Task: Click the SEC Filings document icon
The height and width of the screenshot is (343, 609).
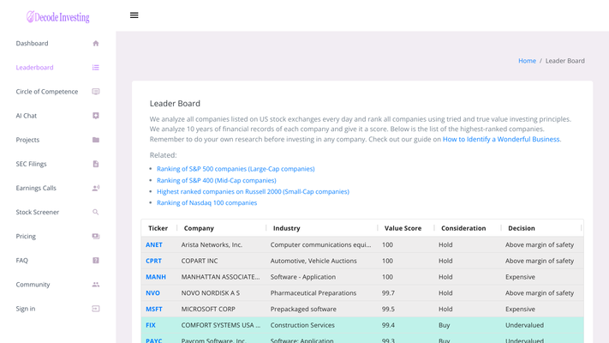Action: (x=96, y=164)
